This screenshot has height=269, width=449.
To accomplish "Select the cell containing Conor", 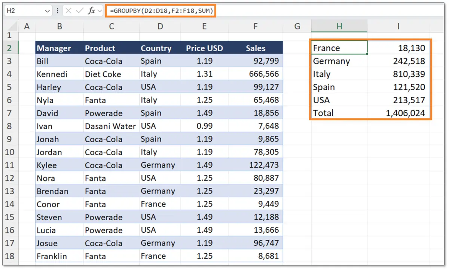I will click(x=59, y=204).
